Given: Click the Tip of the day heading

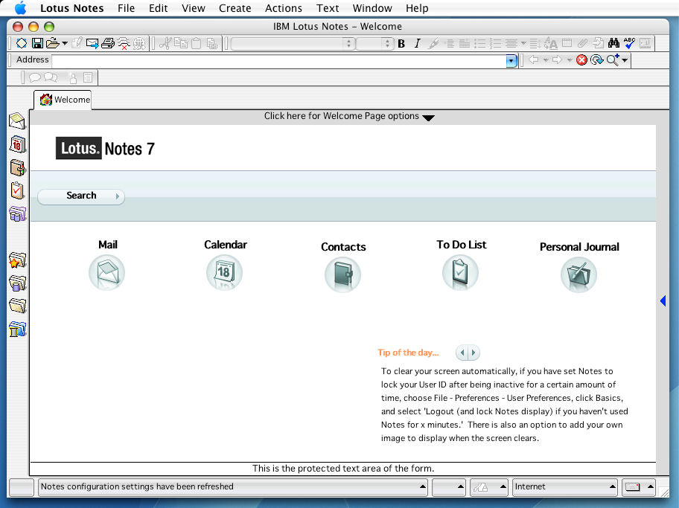Looking at the screenshot, I should pyautogui.click(x=408, y=353).
